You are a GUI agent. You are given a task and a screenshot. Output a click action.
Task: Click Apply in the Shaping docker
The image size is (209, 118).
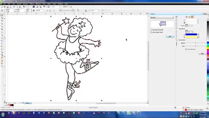coord(170,36)
